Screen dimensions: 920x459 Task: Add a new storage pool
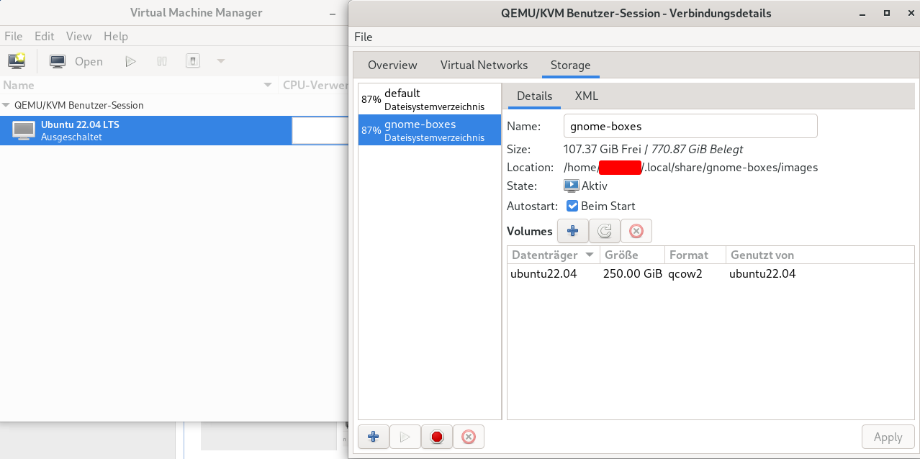pos(374,437)
